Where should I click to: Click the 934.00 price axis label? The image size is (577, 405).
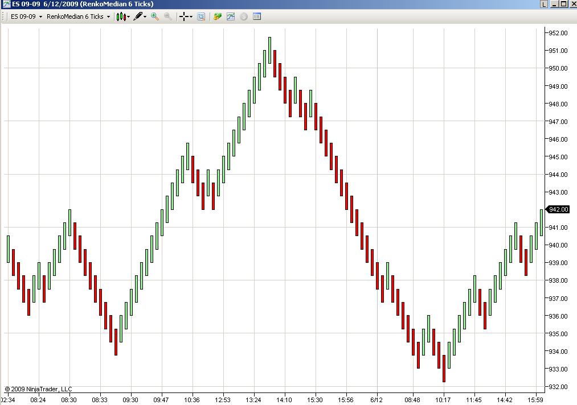pos(558,352)
